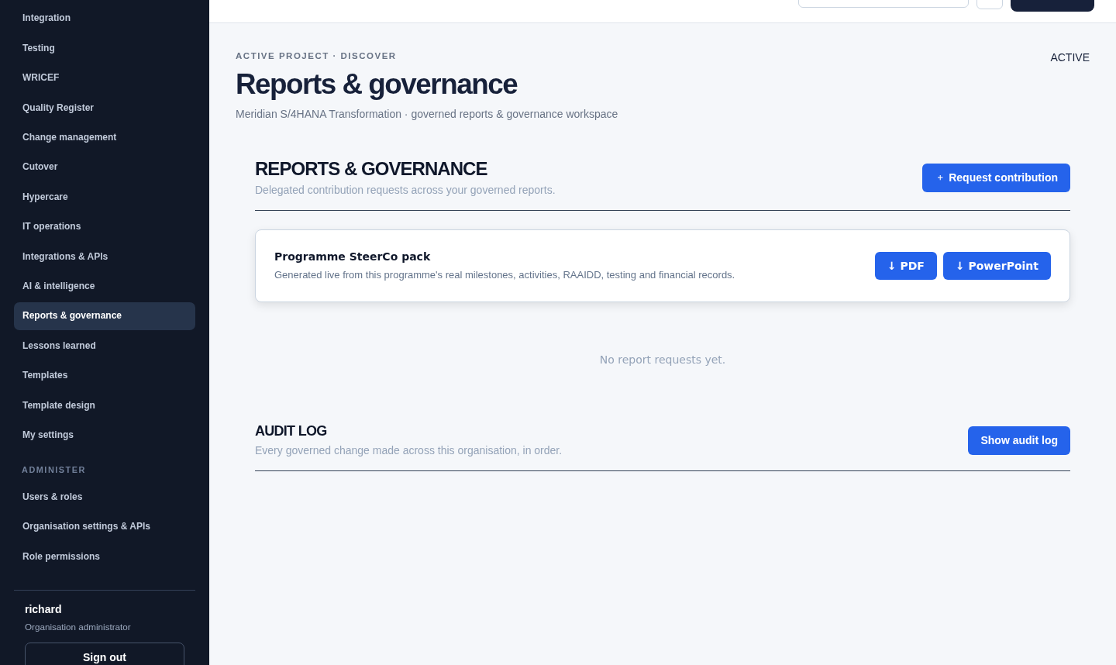The height and width of the screenshot is (665, 1116).
Task: Click the 'No report requests yet.' message
Action: (x=663, y=360)
